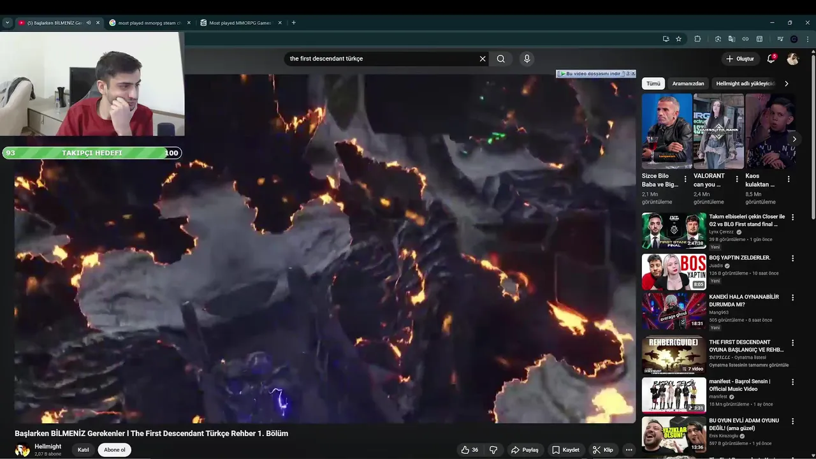Open options for Kaos kulaktan short
This screenshot has width=816, height=459.
(x=789, y=179)
